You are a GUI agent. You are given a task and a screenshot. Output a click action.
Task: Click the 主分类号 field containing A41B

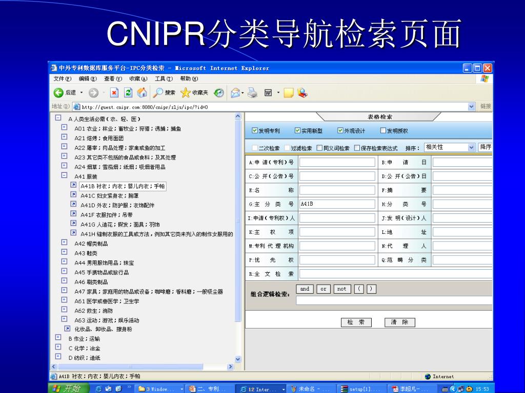tap(337, 204)
